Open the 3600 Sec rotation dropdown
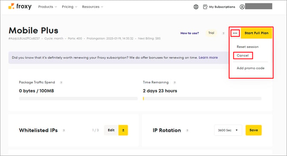This screenshot has height=156, width=287. coord(228,130)
